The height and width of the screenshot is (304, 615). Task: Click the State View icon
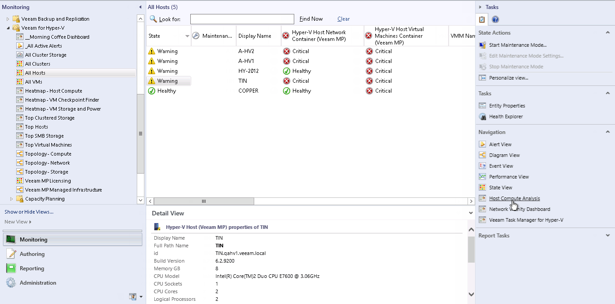[x=482, y=188]
